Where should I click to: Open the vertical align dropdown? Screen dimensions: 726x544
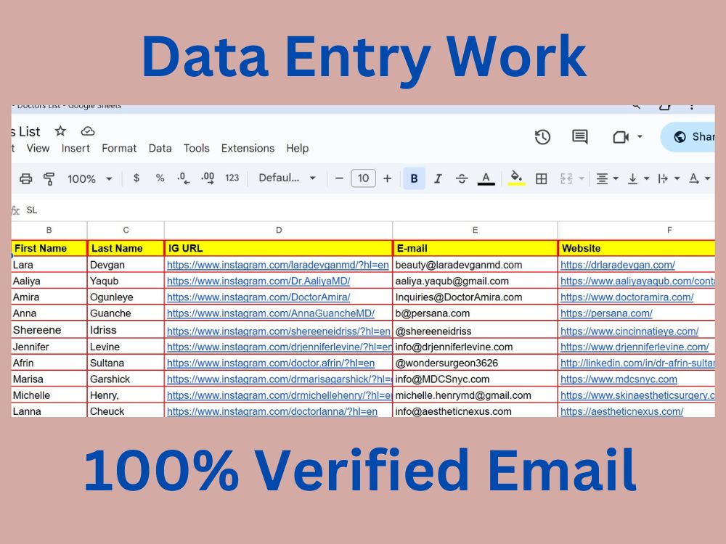point(638,178)
